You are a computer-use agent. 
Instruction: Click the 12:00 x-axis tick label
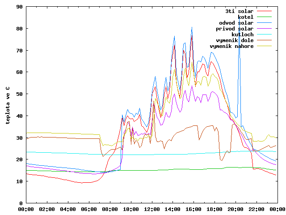151,209
